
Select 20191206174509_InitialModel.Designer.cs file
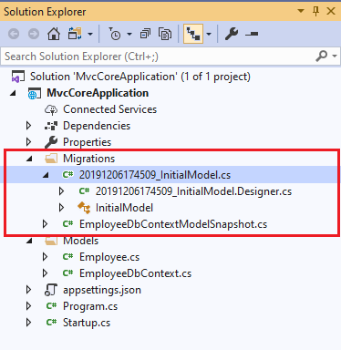193,191
